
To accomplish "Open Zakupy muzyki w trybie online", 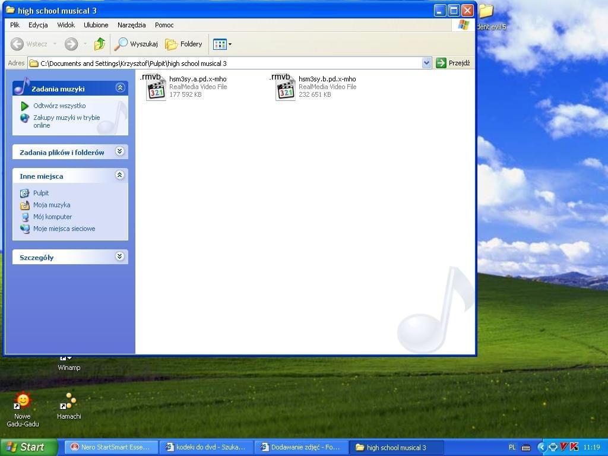I will 66,121.
